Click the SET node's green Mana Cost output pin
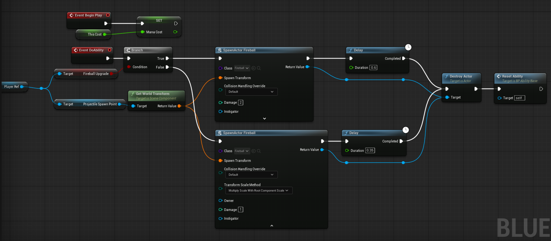The height and width of the screenshot is (241, 551). (175, 32)
